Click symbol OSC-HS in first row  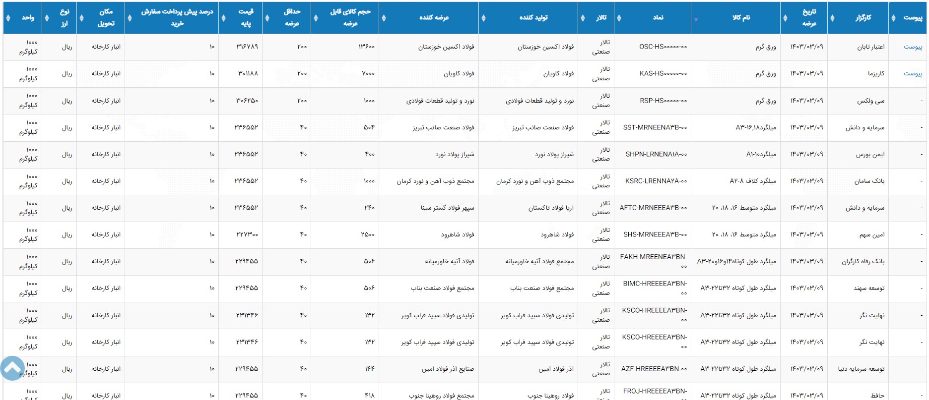click(663, 47)
